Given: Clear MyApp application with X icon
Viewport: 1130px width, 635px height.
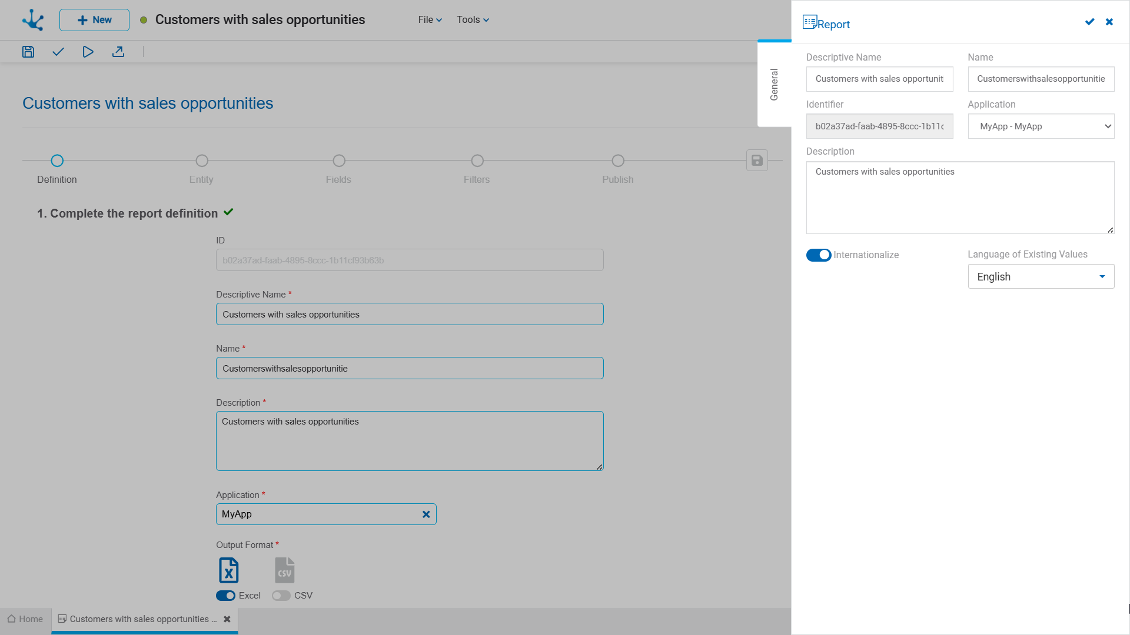Looking at the screenshot, I should [x=426, y=514].
